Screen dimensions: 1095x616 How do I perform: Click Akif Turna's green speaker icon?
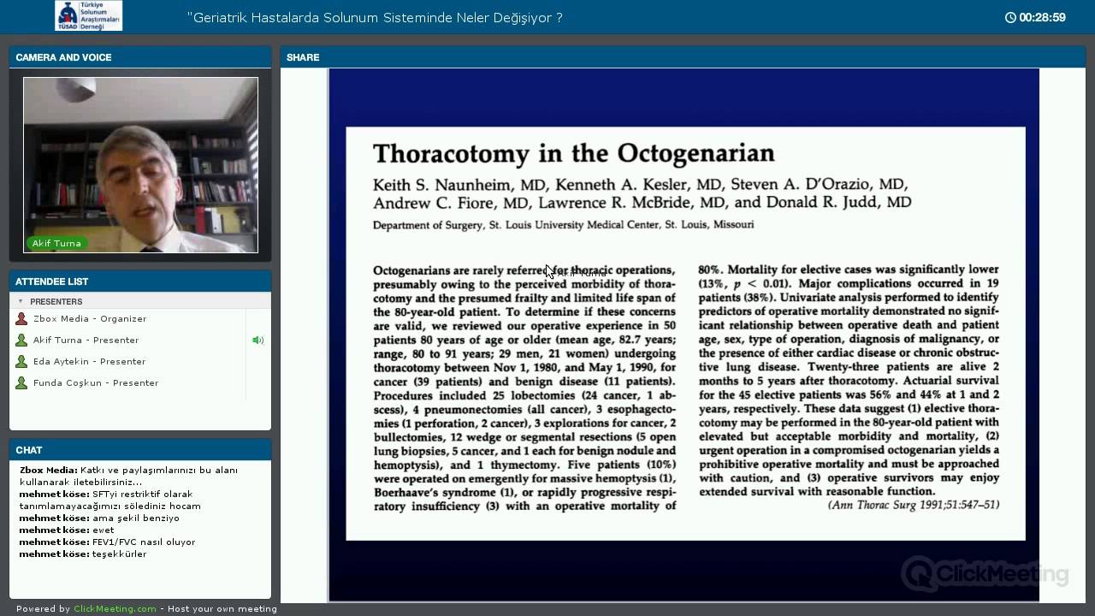click(257, 341)
